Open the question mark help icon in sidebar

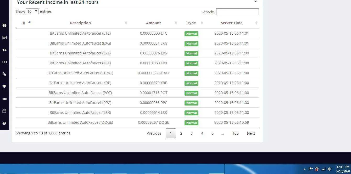tap(4, 123)
